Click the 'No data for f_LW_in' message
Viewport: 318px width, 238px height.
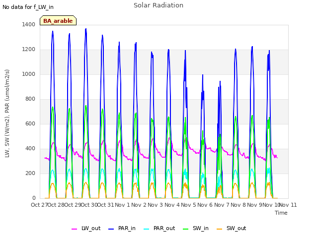click(28, 7)
